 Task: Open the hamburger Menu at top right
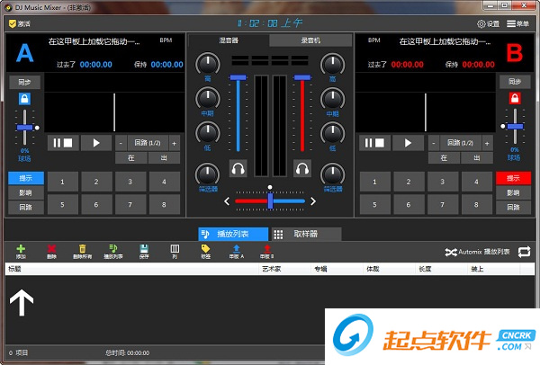click(517, 23)
